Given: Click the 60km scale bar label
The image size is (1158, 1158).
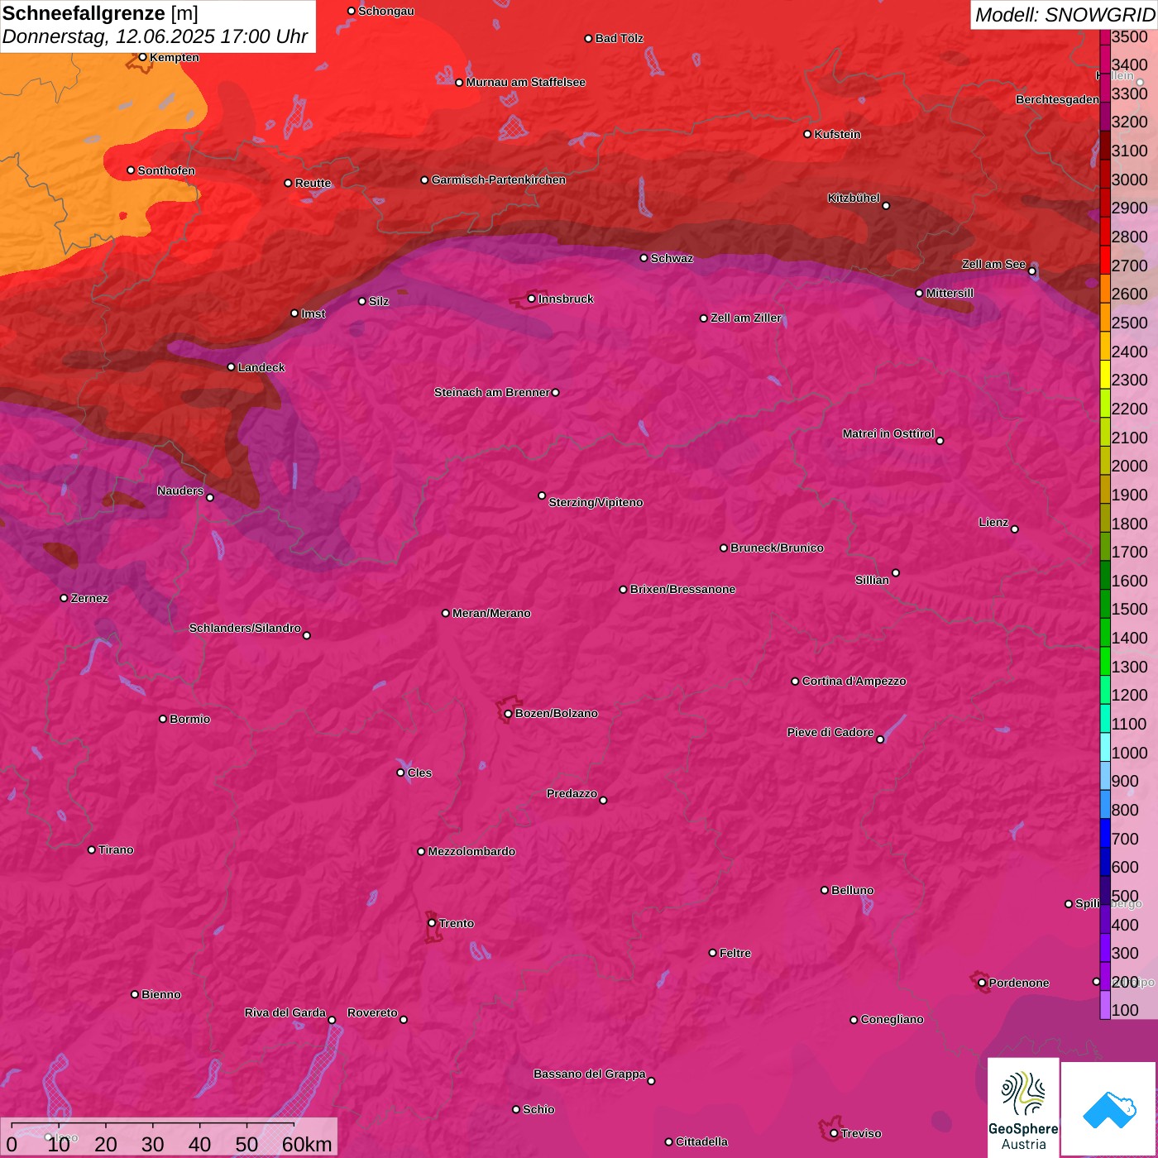Looking at the screenshot, I should coord(307,1144).
